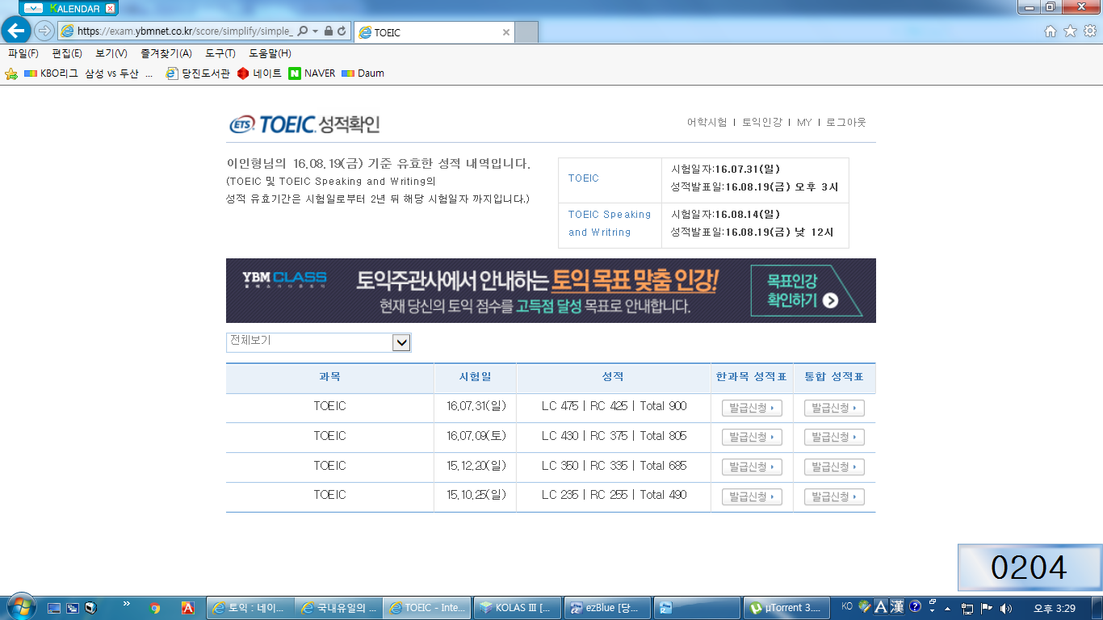Request 통합 성적표 발급신청 for 15.10.25 test

(x=834, y=496)
